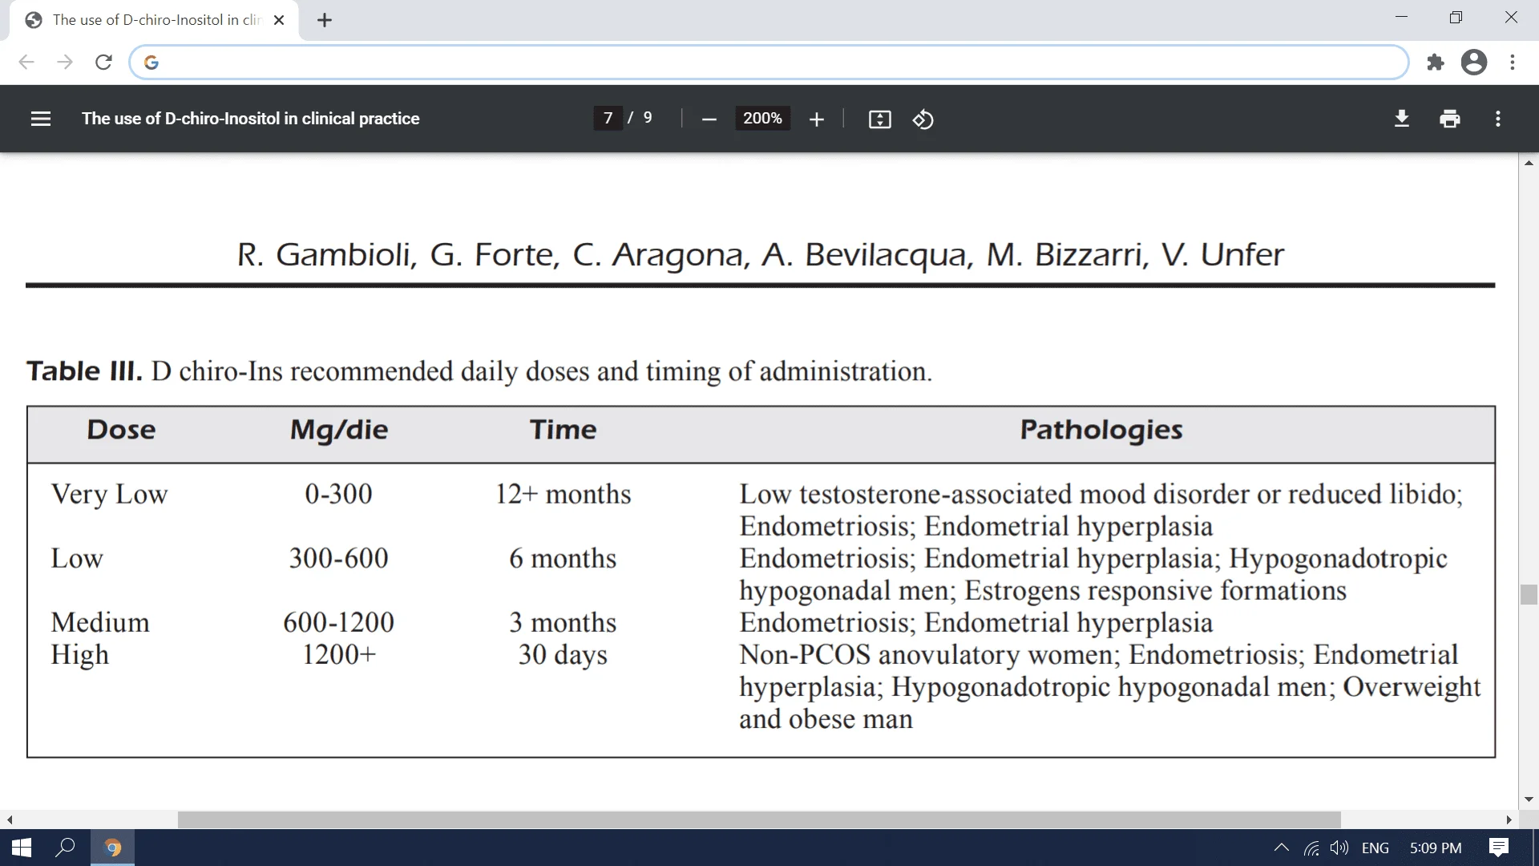
Task: Select the D-chiro-Inositol browser tab
Action: tap(152, 20)
